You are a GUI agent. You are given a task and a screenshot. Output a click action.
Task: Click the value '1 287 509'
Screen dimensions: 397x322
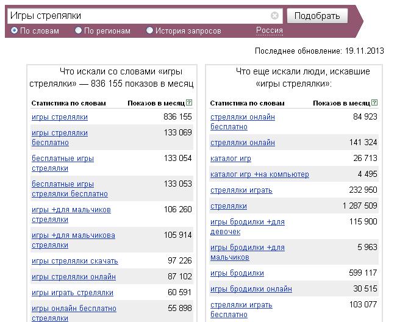pyautogui.click(x=360, y=206)
